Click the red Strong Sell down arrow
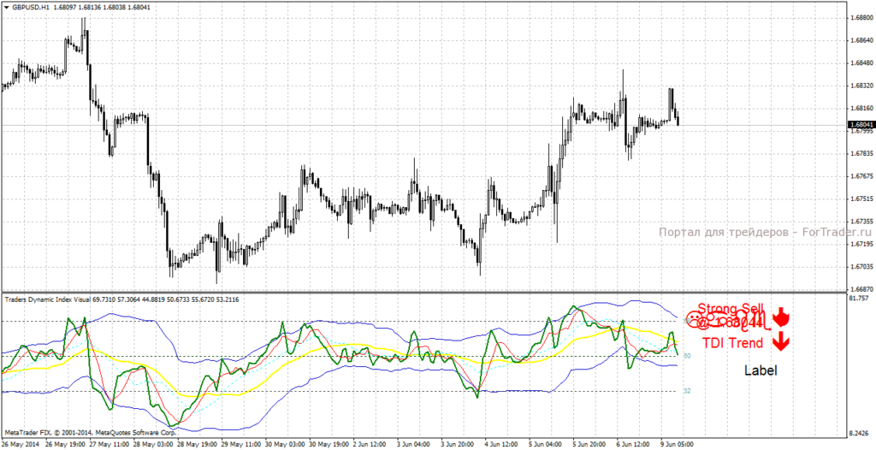This screenshot has width=876, height=450. click(778, 318)
